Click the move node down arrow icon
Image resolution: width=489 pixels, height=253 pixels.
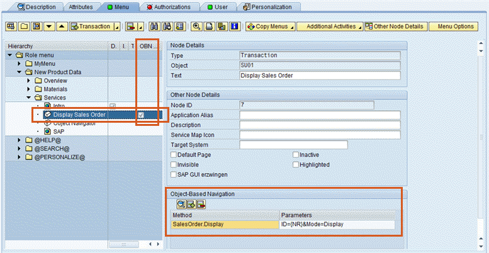(49, 27)
